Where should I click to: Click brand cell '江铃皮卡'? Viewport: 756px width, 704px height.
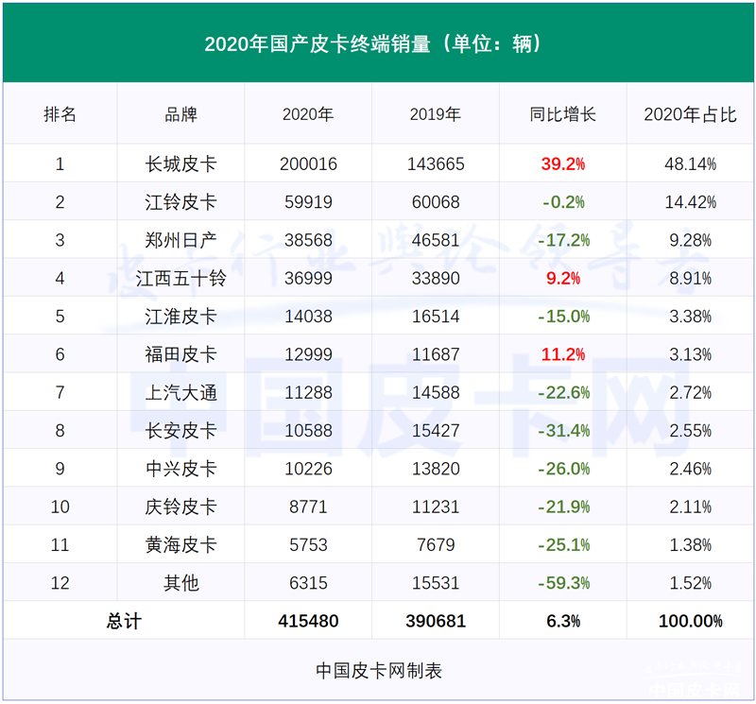point(180,202)
